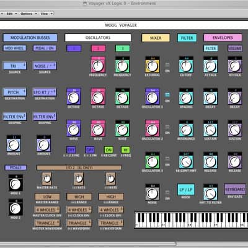This screenshot has height=248, width=248.
Task: Open the PITCH destination dropdown
Action: pyautogui.click(x=15, y=92)
